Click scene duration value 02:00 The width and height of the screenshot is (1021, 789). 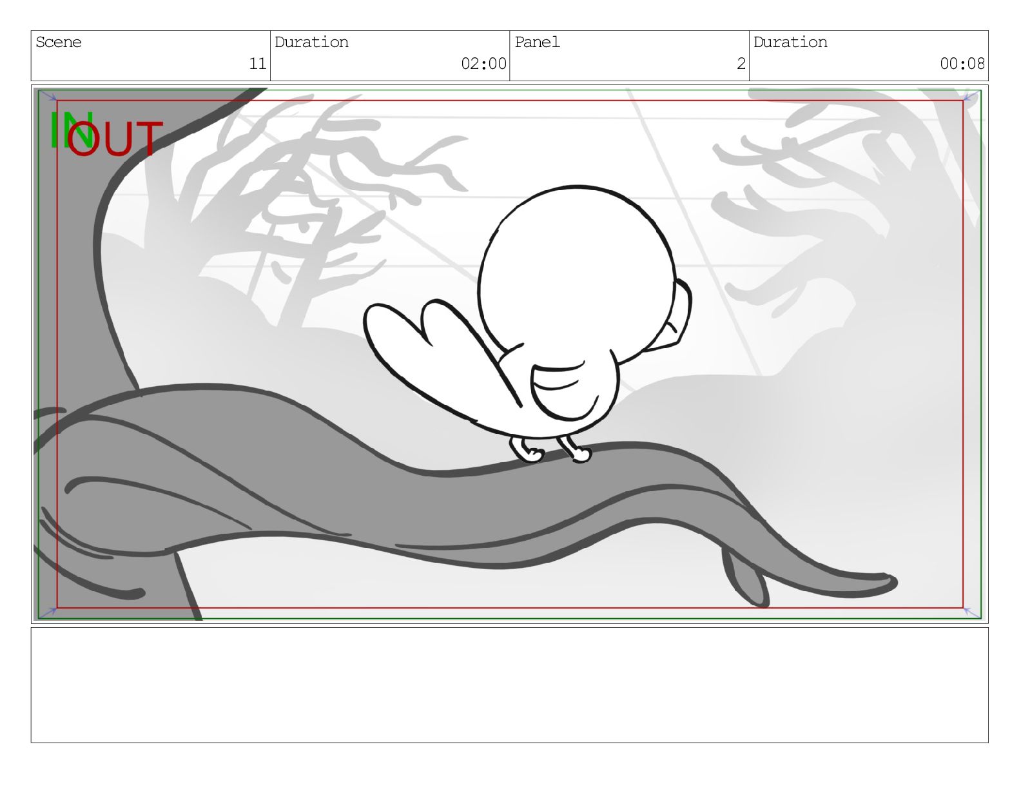coord(483,64)
